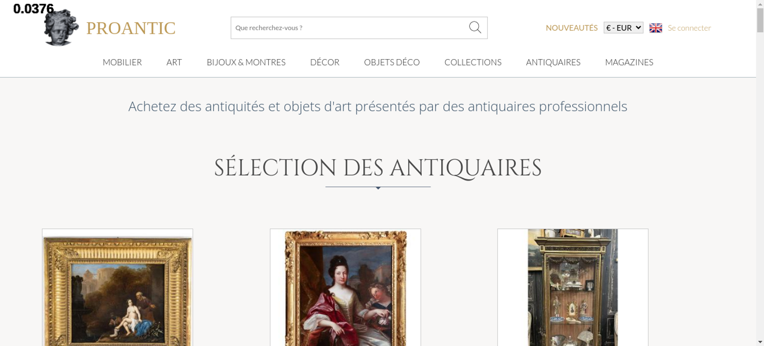Open the ART menu
Screen dimensions: 764x346
click(x=174, y=62)
